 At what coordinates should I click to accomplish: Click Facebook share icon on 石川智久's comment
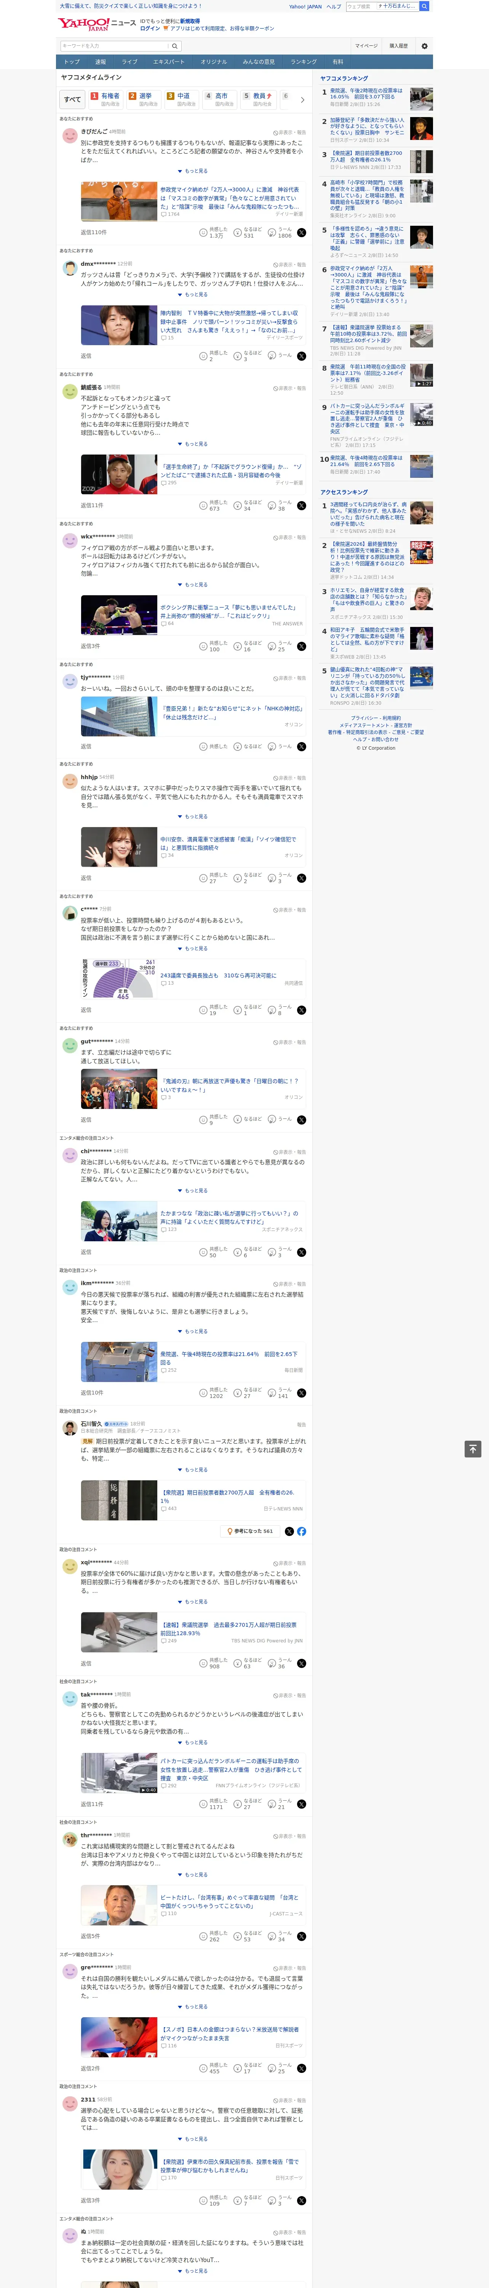(x=302, y=1531)
